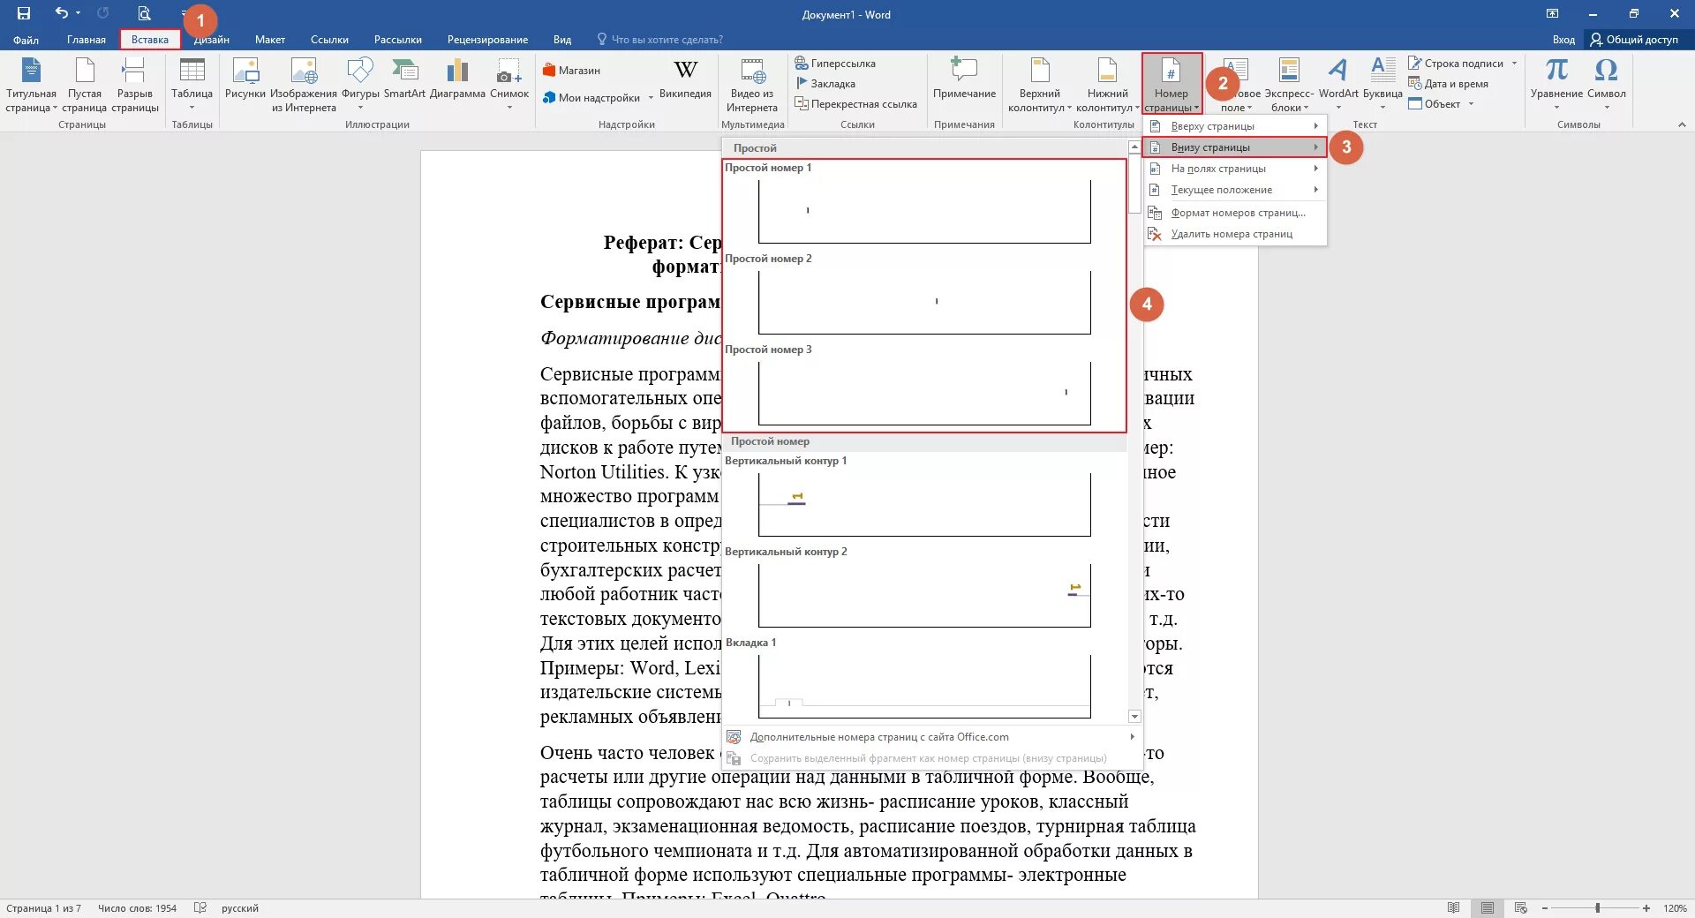Image resolution: width=1695 pixels, height=918 pixels.
Task: Insert a Page Break (Разрыв страницы)
Action: tap(135, 85)
